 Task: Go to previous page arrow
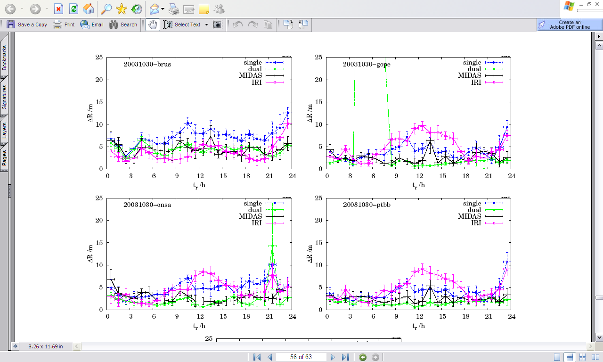270,357
